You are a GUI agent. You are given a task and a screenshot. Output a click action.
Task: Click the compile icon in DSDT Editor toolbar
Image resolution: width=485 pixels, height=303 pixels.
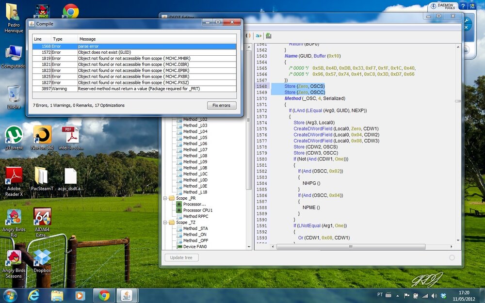[268, 36]
